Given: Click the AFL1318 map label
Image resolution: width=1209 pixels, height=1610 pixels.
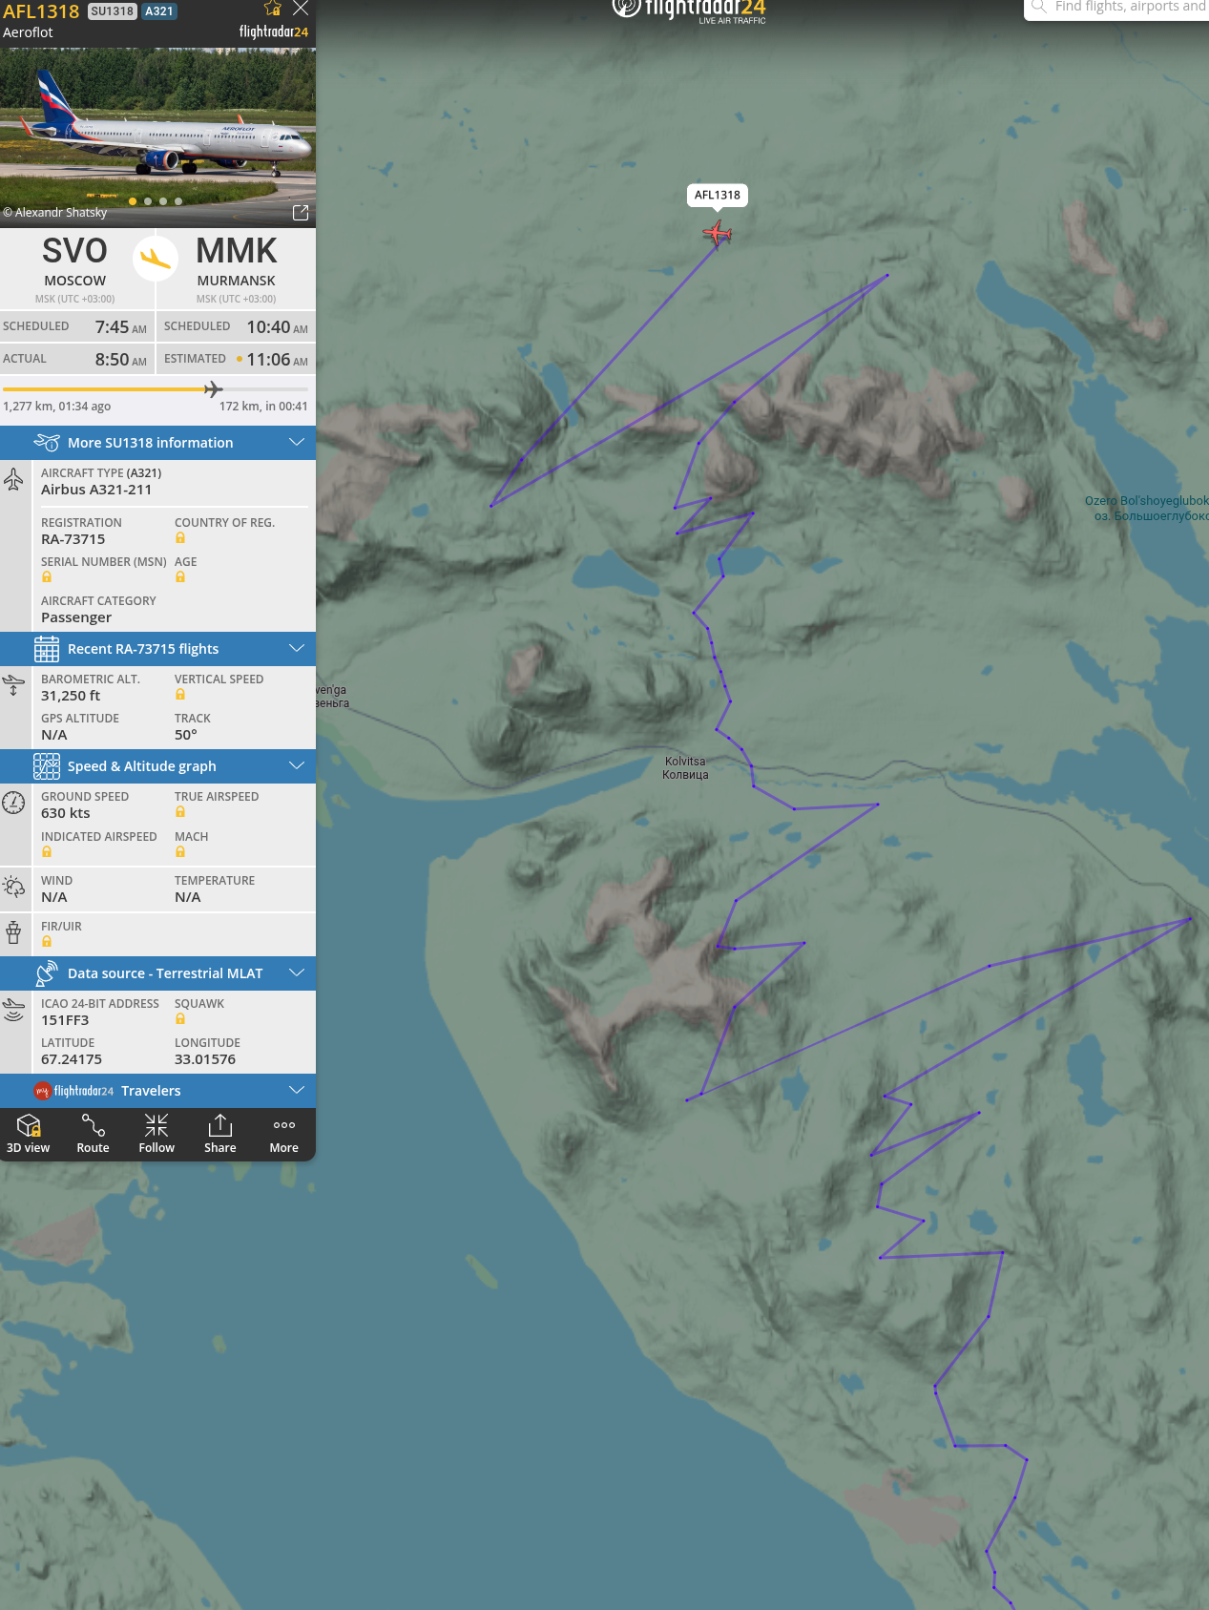Looking at the screenshot, I should [718, 195].
